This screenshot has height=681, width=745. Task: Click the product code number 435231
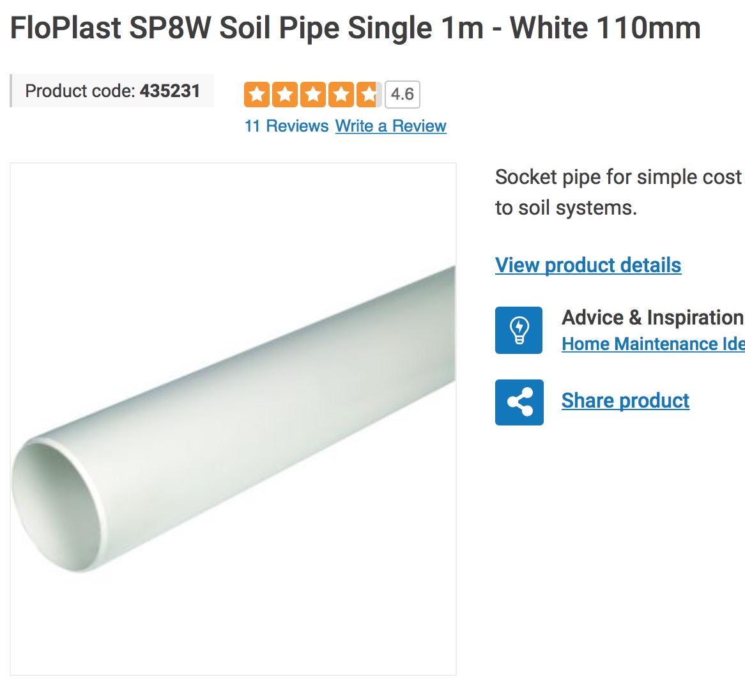[170, 91]
